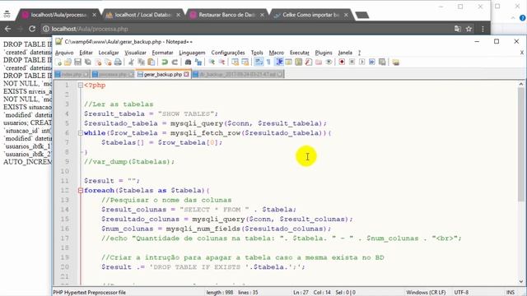
Task: Open the Function List panel icon
Action: [x=309, y=62]
